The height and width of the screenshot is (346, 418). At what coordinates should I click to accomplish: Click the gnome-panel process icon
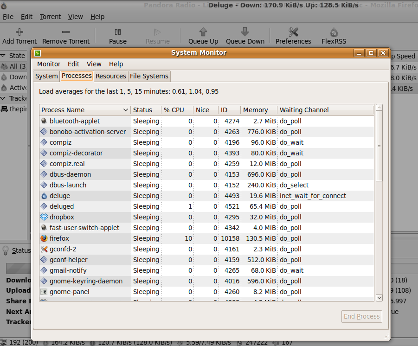(x=44, y=292)
